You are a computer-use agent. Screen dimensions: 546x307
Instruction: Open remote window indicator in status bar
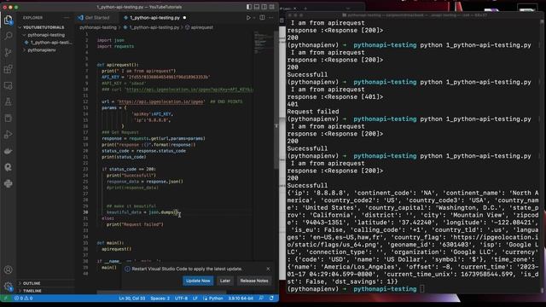[5, 298]
